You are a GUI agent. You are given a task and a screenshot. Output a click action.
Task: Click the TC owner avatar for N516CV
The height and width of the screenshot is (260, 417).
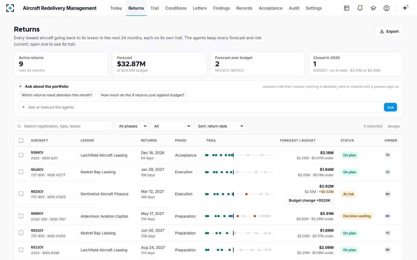click(388, 172)
